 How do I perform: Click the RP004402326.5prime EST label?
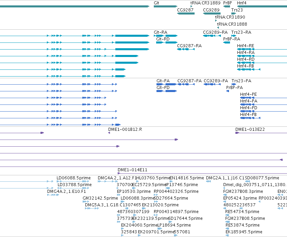click(176, 191)
